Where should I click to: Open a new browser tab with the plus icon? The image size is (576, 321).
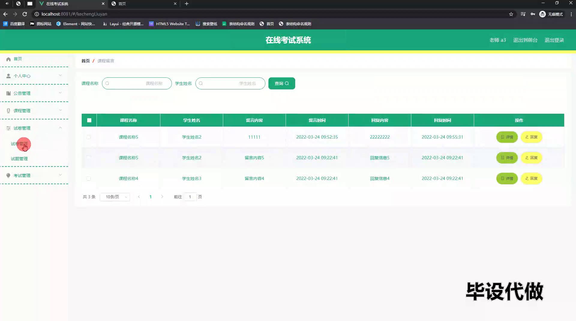pyautogui.click(x=187, y=4)
